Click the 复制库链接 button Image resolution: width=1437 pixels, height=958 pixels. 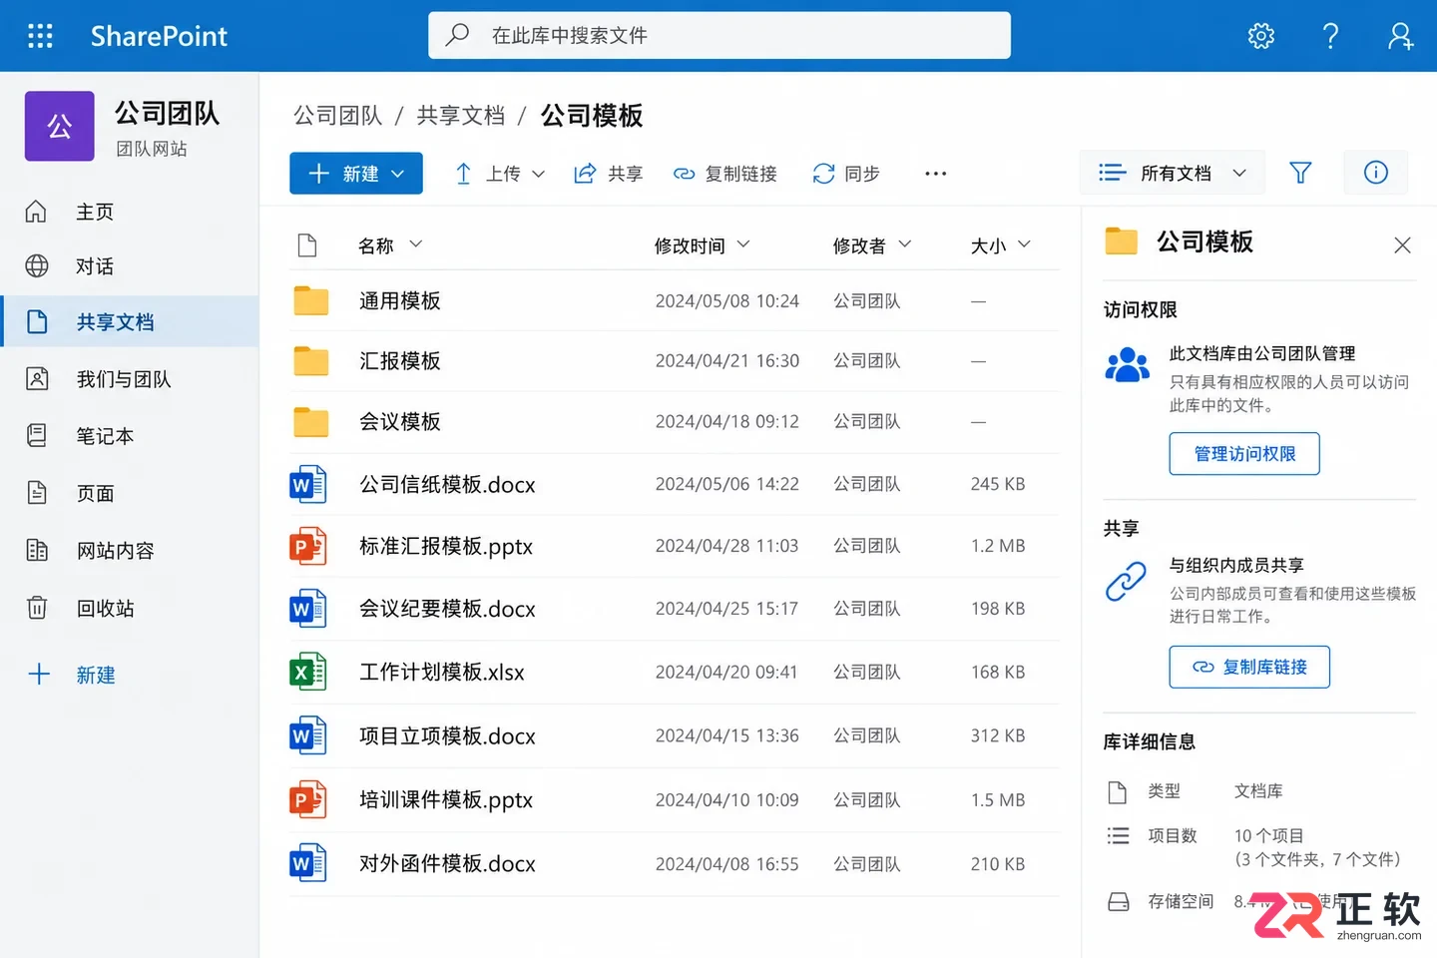(1249, 667)
